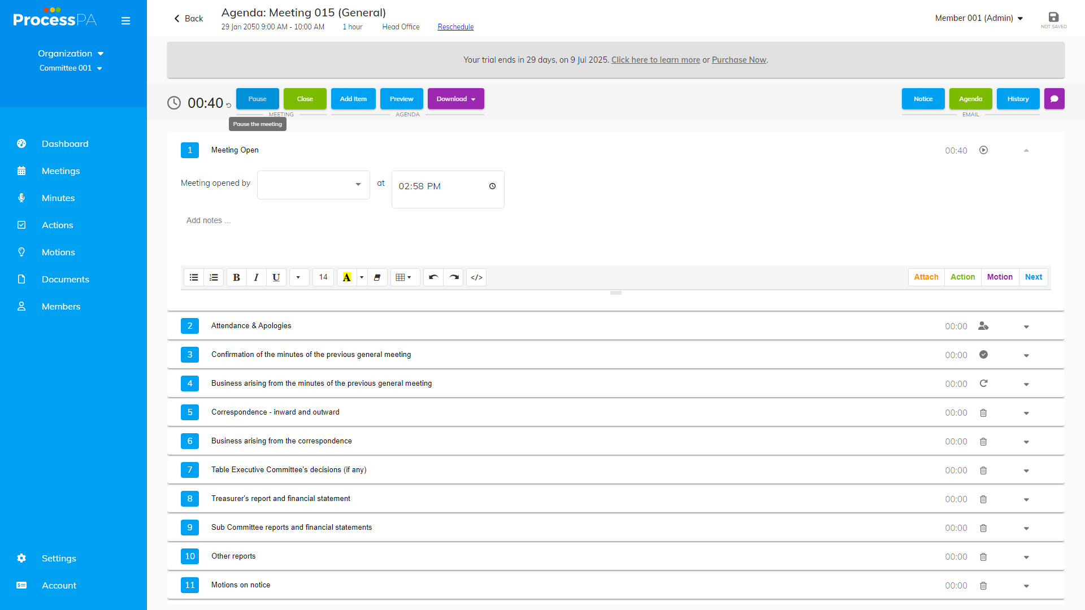Open Documents from the sidebar menu
This screenshot has width=1085, height=610.
click(x=65, y=280)
